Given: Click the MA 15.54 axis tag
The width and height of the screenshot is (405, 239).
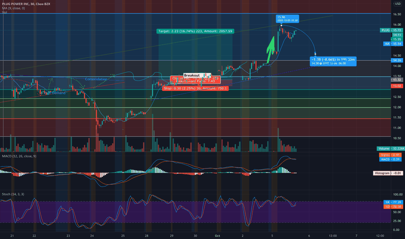Looking at the screenshot, I should [392, 44].
